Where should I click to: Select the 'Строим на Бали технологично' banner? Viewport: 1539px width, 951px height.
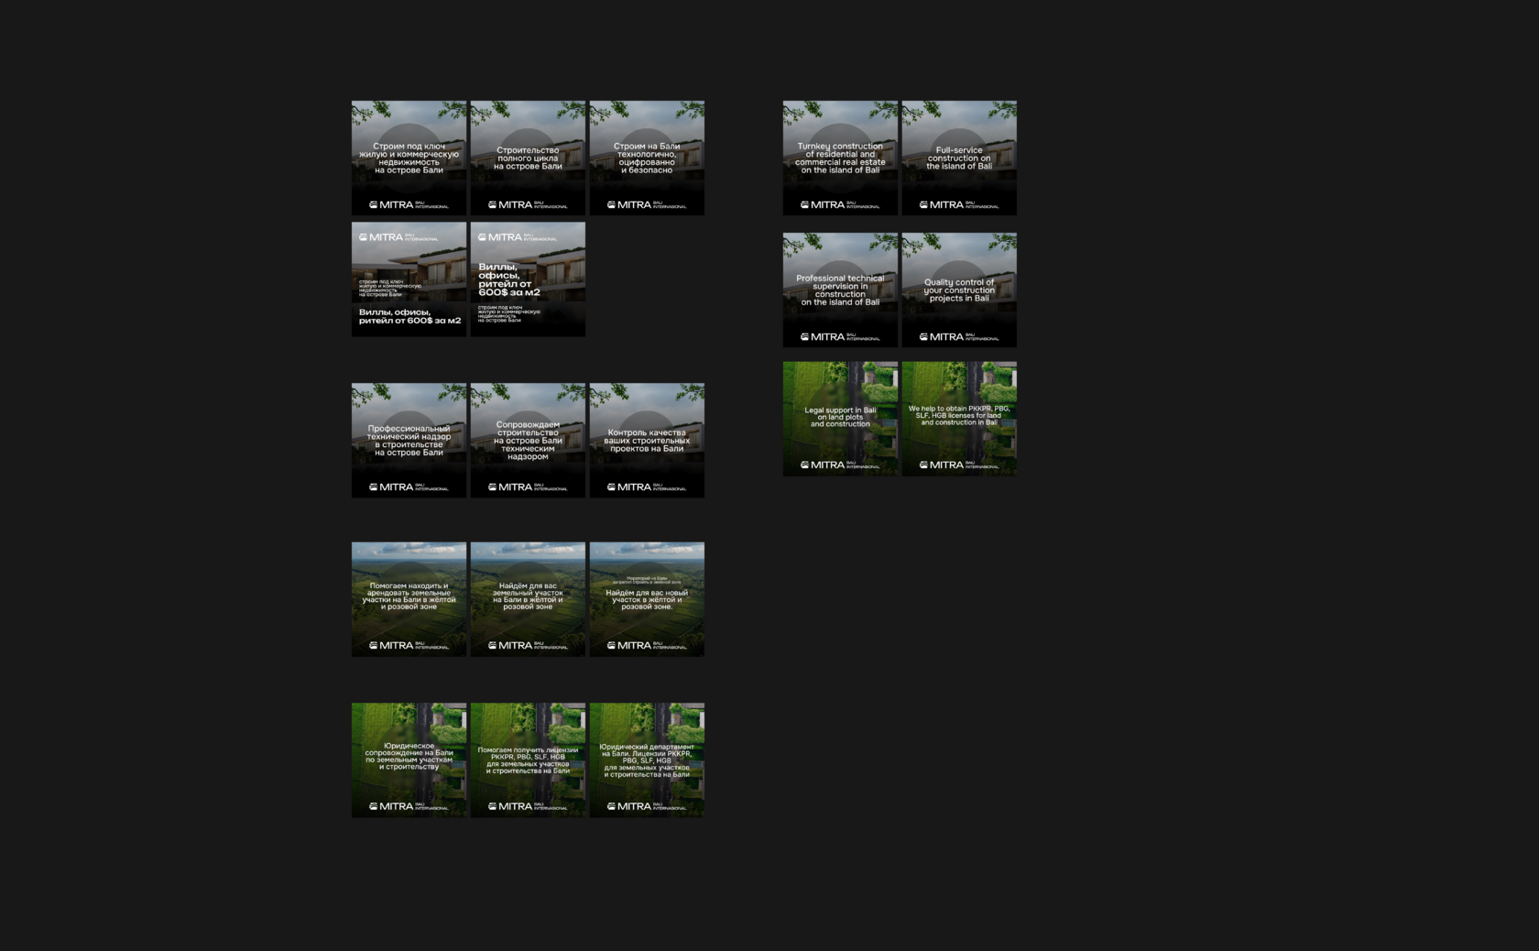click(x=647, y=158)
